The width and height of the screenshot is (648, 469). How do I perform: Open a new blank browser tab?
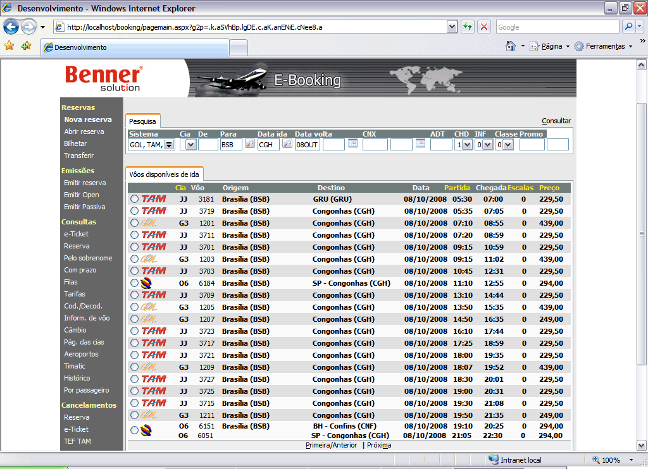(239, 48)
